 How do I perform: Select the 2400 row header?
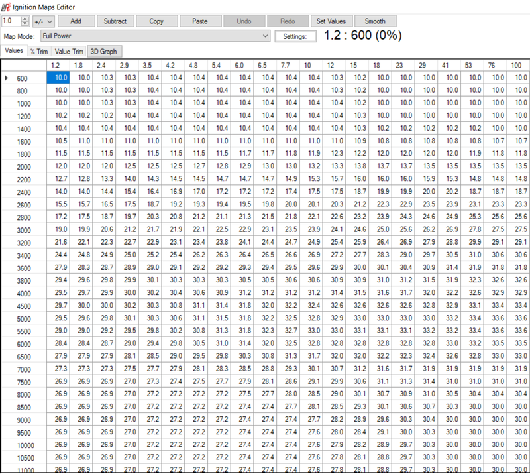pyautogui.click(x=24, y=192)
